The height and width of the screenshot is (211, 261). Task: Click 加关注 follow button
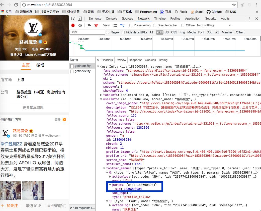(x=10, y=206)
